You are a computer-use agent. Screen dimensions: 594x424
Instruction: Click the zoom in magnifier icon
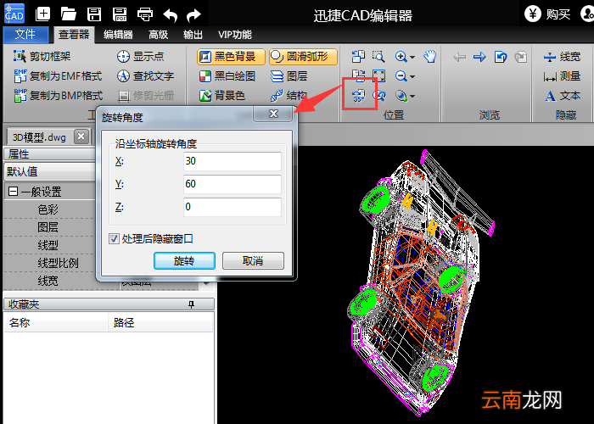[x=401, y=57]
